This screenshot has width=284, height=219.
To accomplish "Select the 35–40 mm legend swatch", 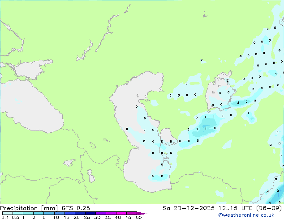I will tap(111, 213).
